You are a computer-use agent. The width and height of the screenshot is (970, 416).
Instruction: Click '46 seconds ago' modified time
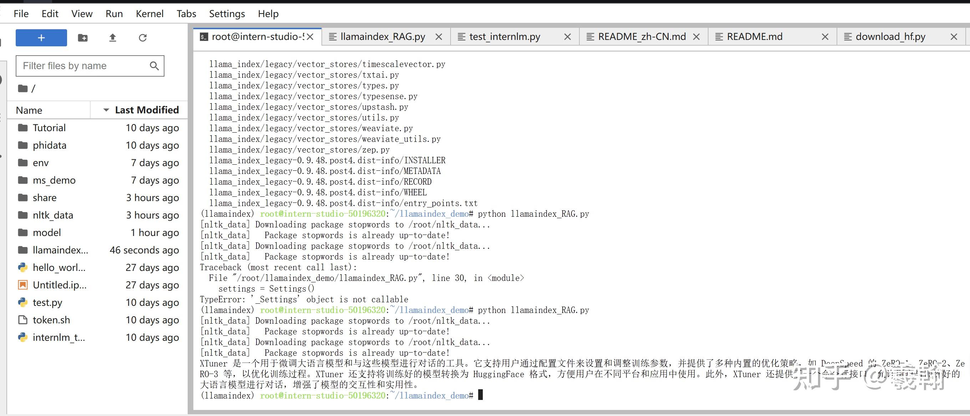click(x=144, y=250)
